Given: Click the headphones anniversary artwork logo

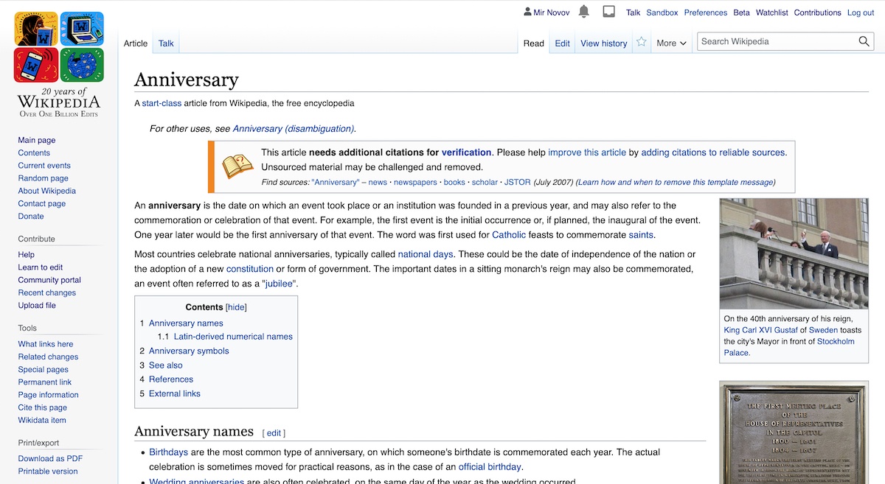Looking at the screenshot, I should pyautogui.click(x=35, y=29).
